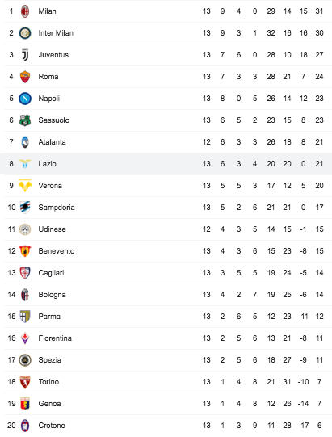Click the Napoli blue N logo

[25, 99]
